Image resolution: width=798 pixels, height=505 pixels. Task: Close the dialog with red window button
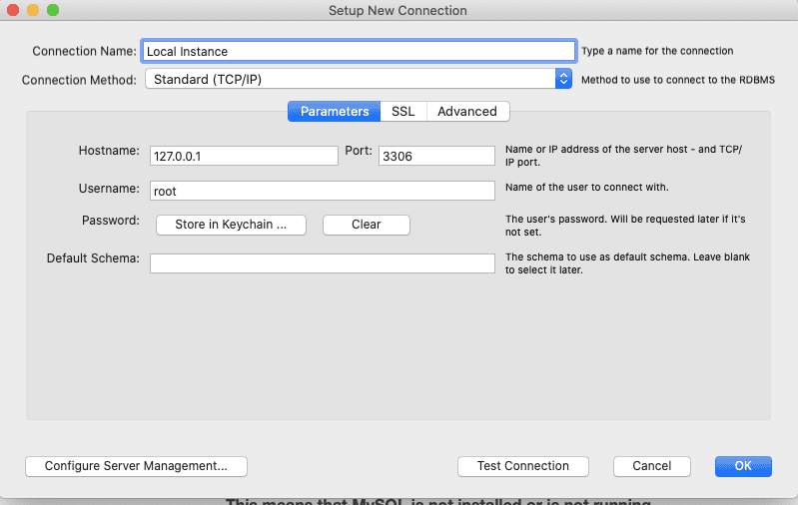click(x=13, y=10)
